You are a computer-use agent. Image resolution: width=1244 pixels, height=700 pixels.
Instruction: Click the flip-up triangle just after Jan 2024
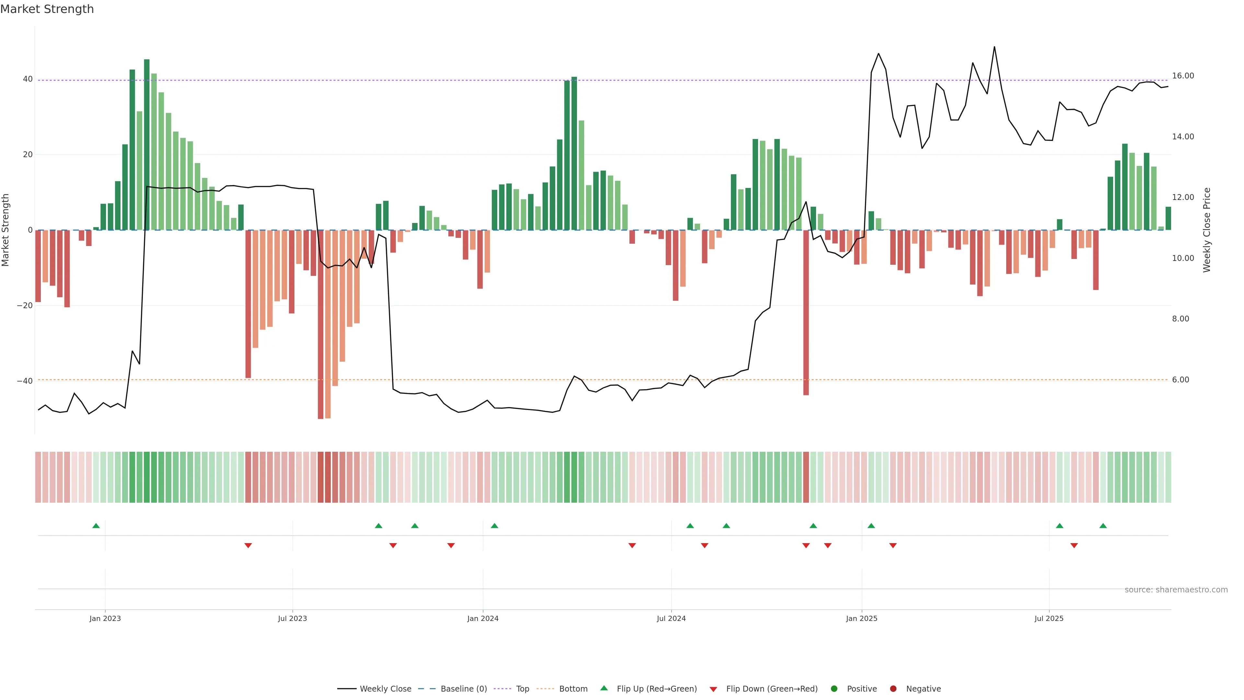tap(494, 526)
